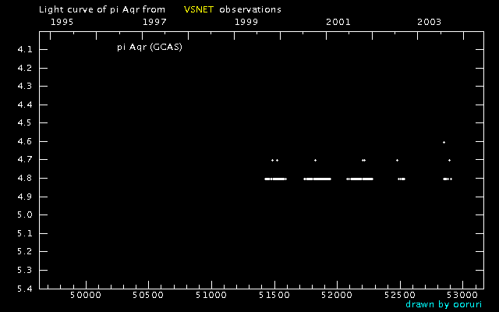Click the 51500 Julian date axis label
Image resolution: width=499 pixels, height=312 pixels.
[x=274, y=295]
